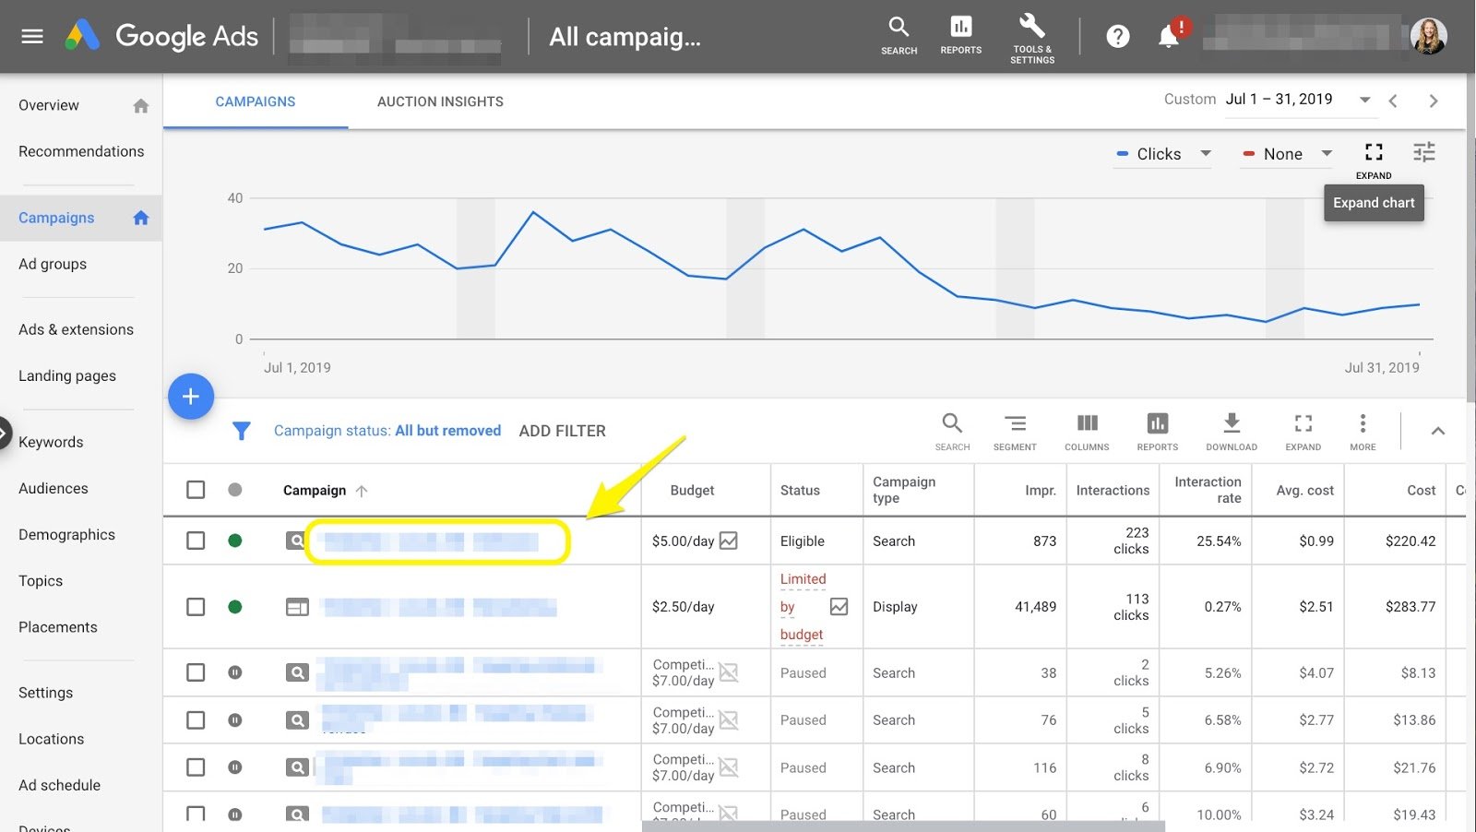Add new campaign with plus button
Viewport: 1476px width, 832px height.
pyautogui.click(x=191, y=397)
